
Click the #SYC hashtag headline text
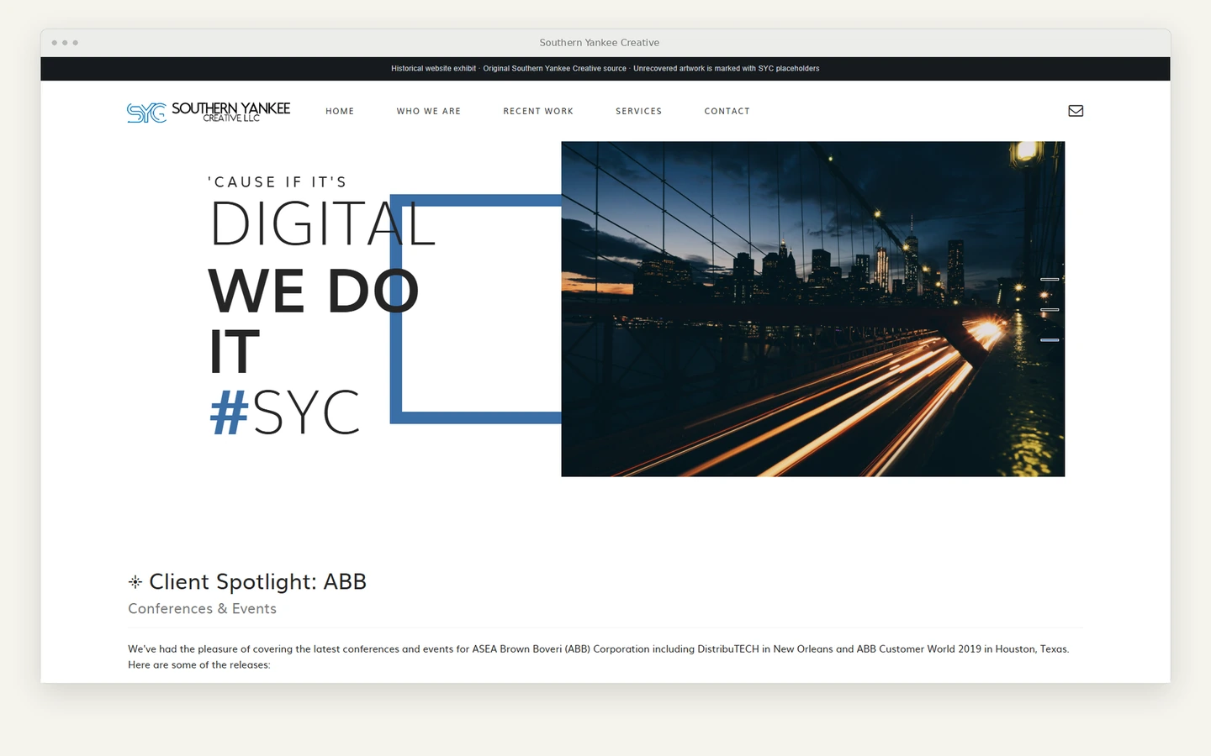(285, 412)
